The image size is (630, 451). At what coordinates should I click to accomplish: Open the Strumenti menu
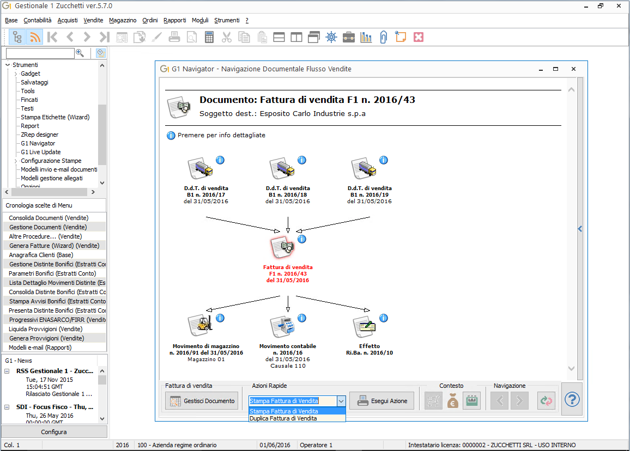tap(227, 20)
